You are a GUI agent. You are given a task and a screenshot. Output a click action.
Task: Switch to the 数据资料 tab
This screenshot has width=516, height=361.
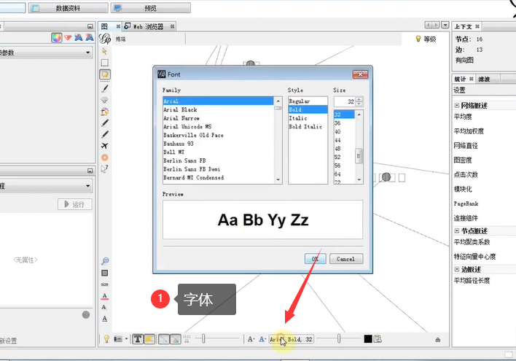[x=68, y=8]
